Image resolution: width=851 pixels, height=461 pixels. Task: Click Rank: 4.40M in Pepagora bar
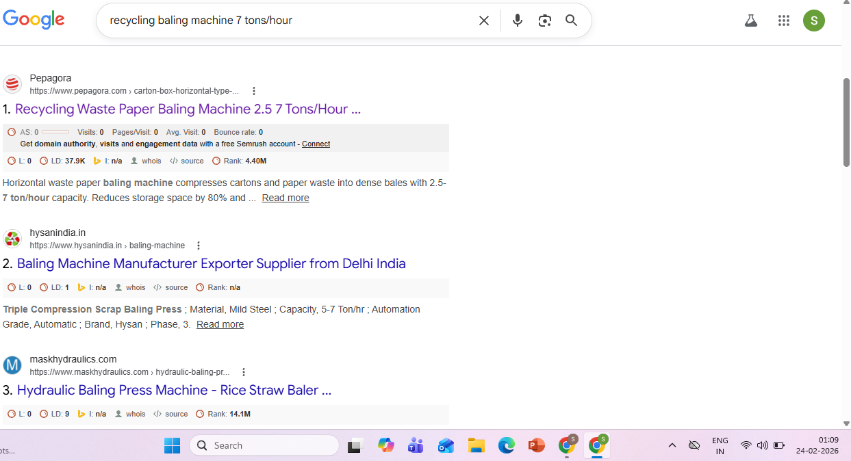[x=239, y=161]
